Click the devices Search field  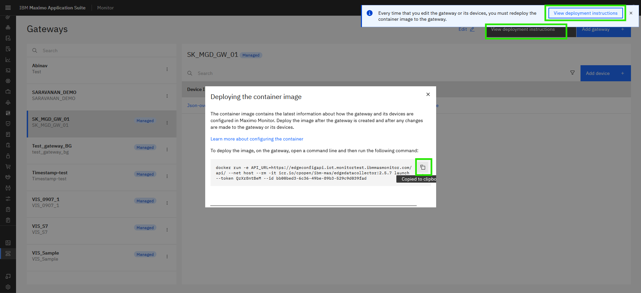373,73
